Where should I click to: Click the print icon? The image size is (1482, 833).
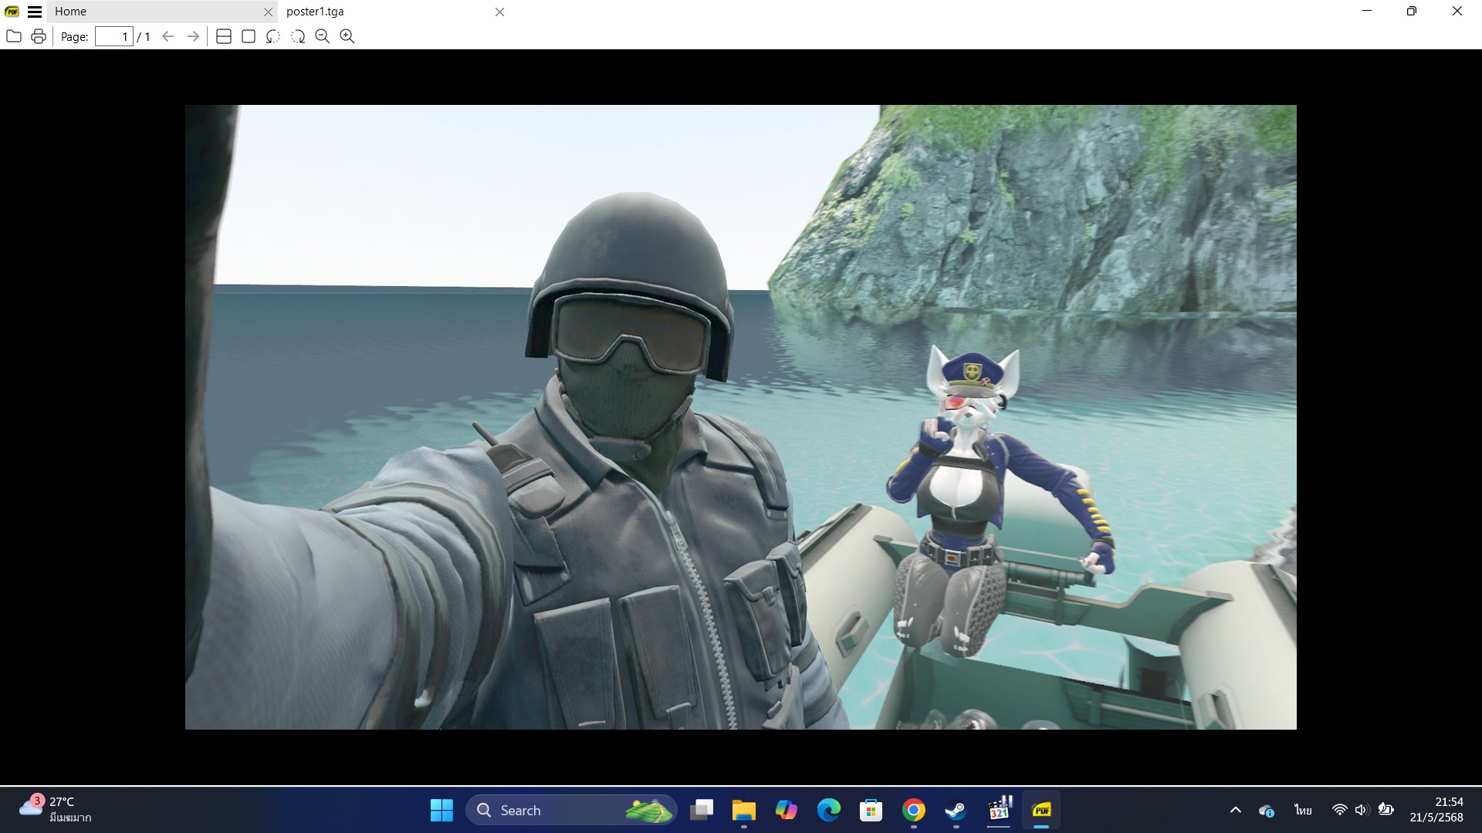pyautogui.click(x=39, y=36)
